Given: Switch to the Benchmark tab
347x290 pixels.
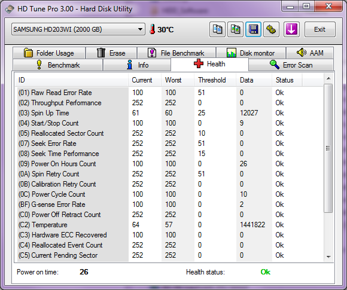Looking at the screenshot, I should pos(58,65).
